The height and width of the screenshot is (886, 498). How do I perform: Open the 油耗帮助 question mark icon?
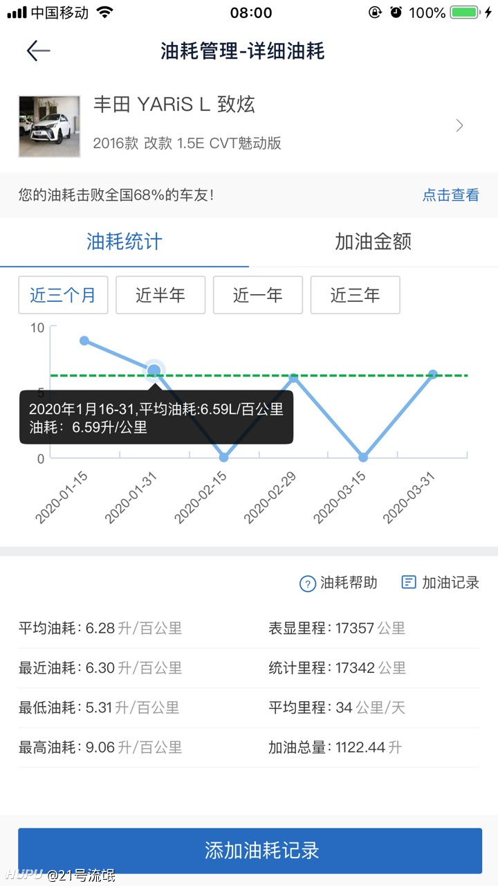point(308,584)
